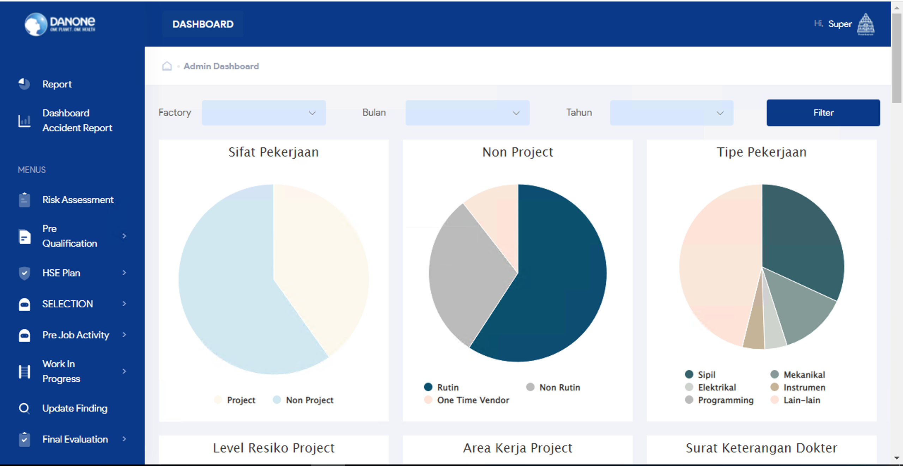The height and width of the screenshot is (466, 903).
Task: Toggle the Non Rutin legend item
Action: (x=553, y=387)
